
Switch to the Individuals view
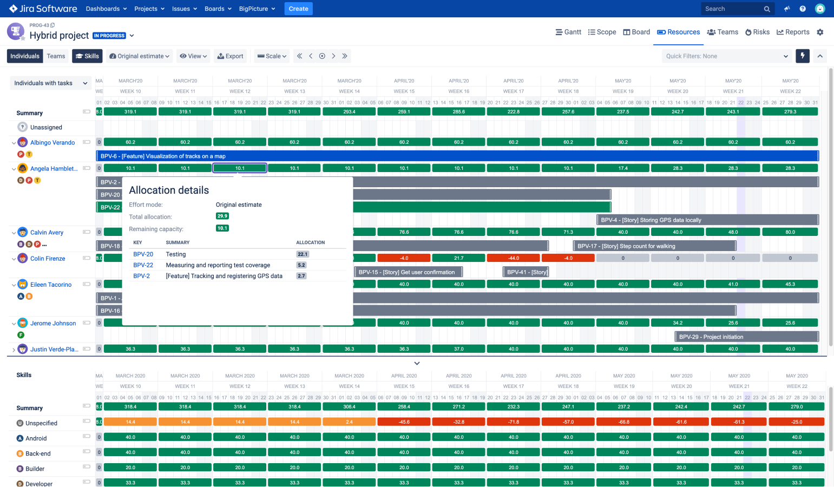click(25, 56)
